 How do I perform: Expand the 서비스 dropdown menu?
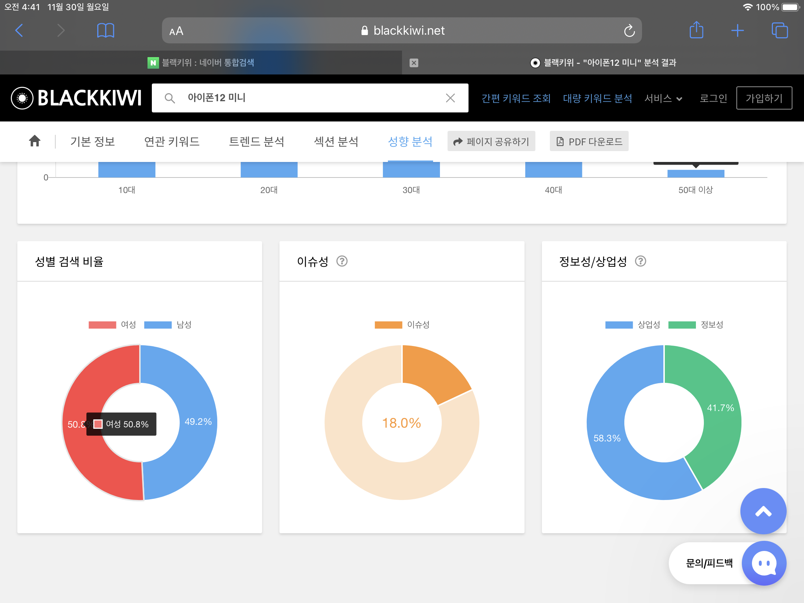(x=663, y=98)
